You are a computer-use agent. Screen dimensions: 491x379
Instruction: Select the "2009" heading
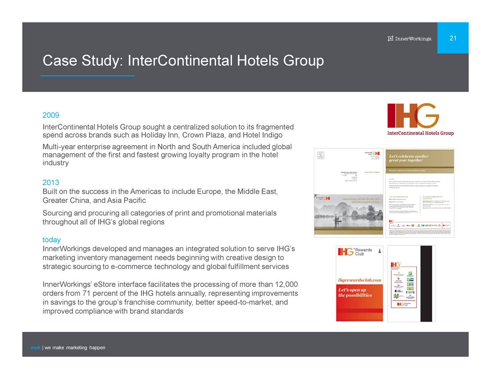(x=51, y=115)
